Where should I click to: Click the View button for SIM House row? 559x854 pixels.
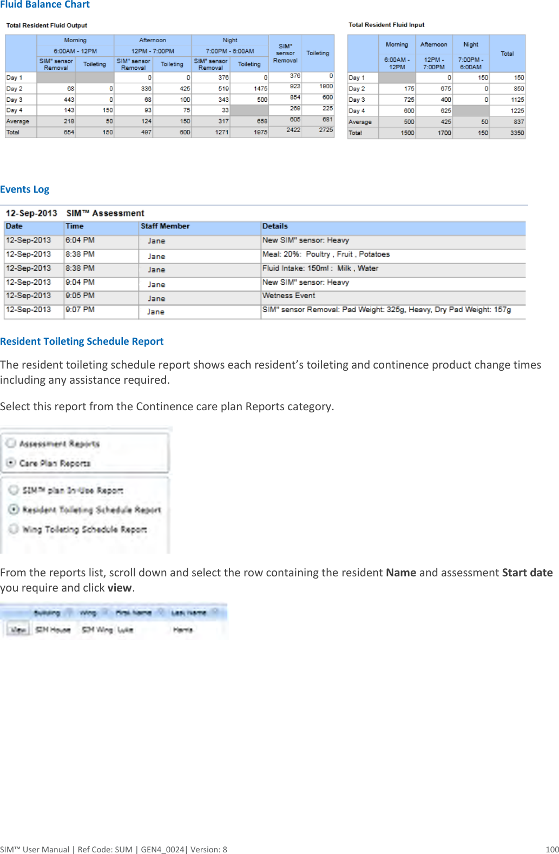coord(18,630)
